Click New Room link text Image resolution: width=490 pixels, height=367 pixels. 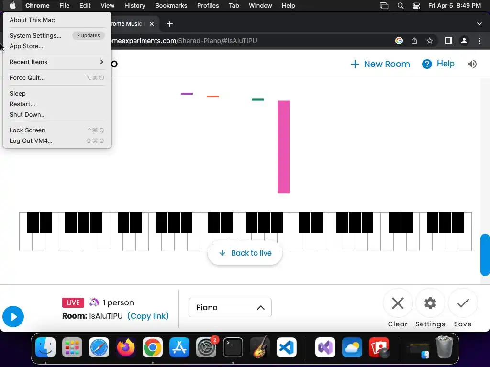(387, 64)
